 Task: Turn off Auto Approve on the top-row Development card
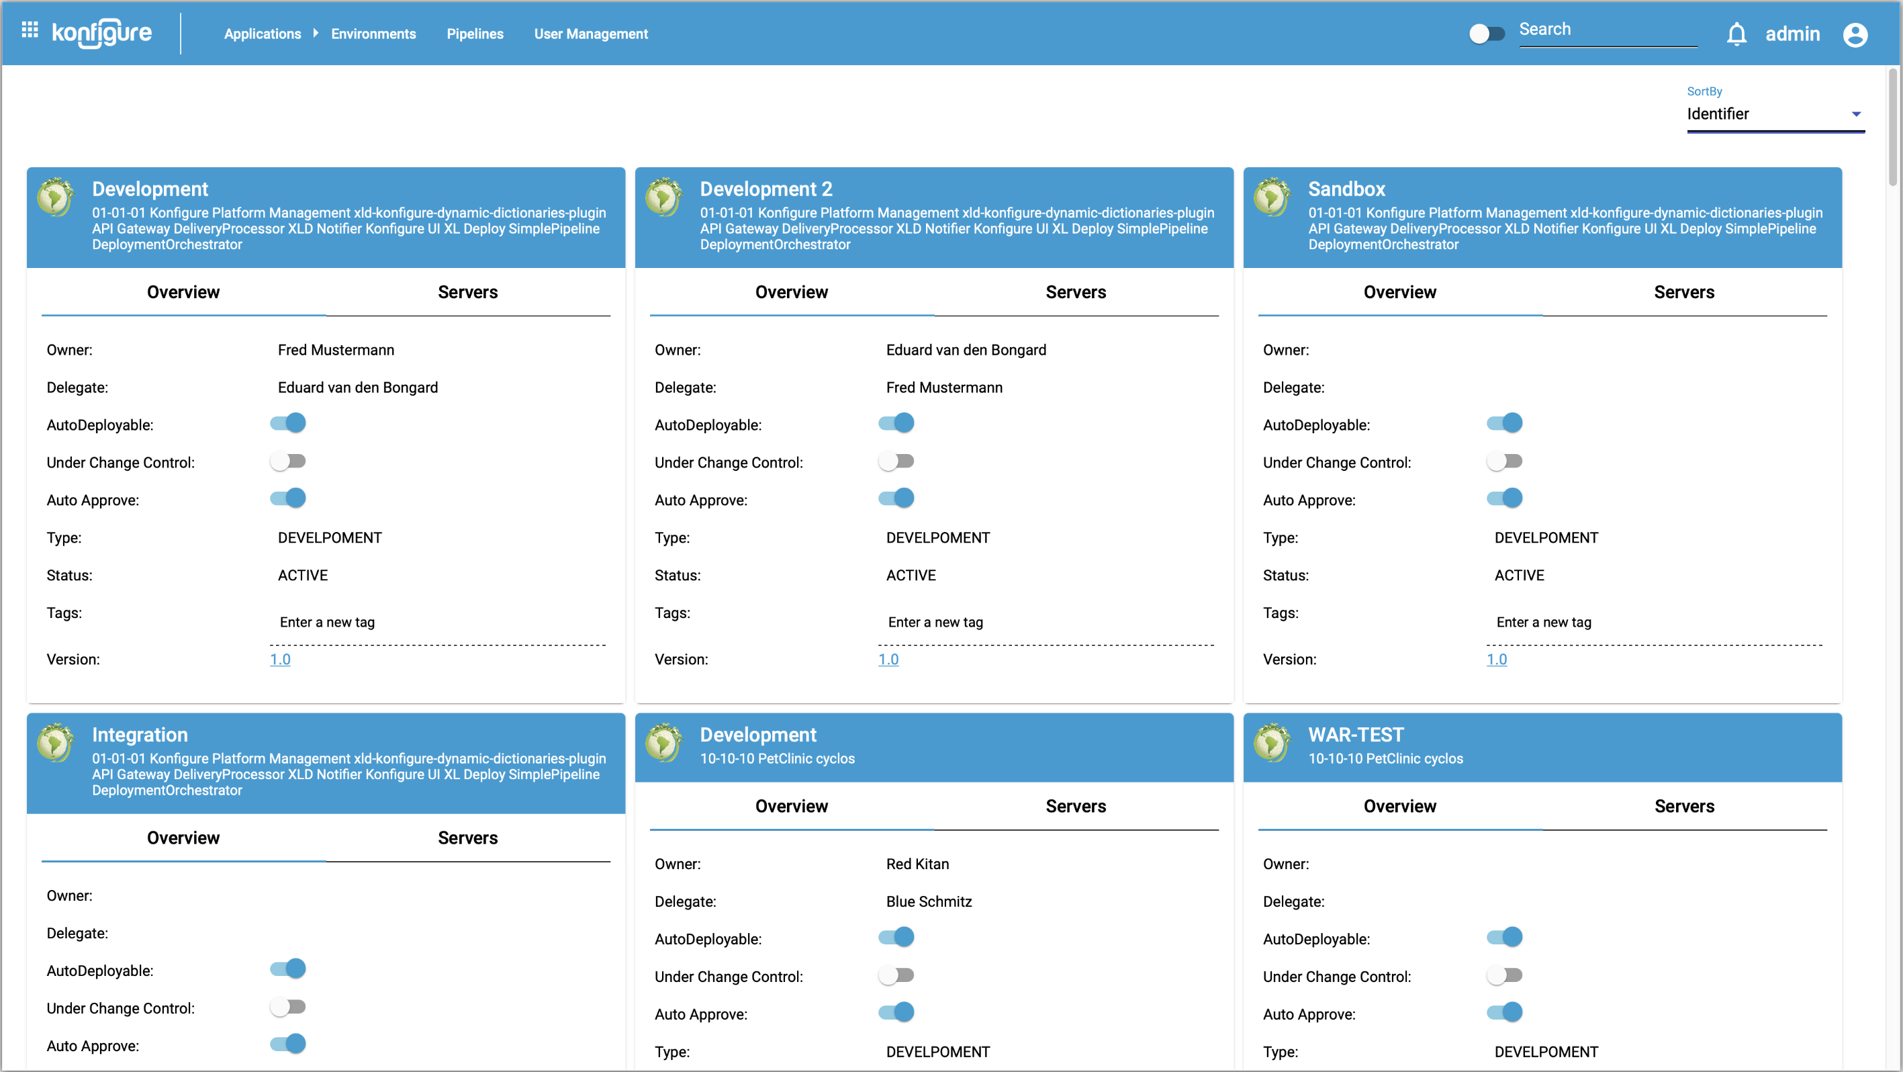[x=287, y=498]
